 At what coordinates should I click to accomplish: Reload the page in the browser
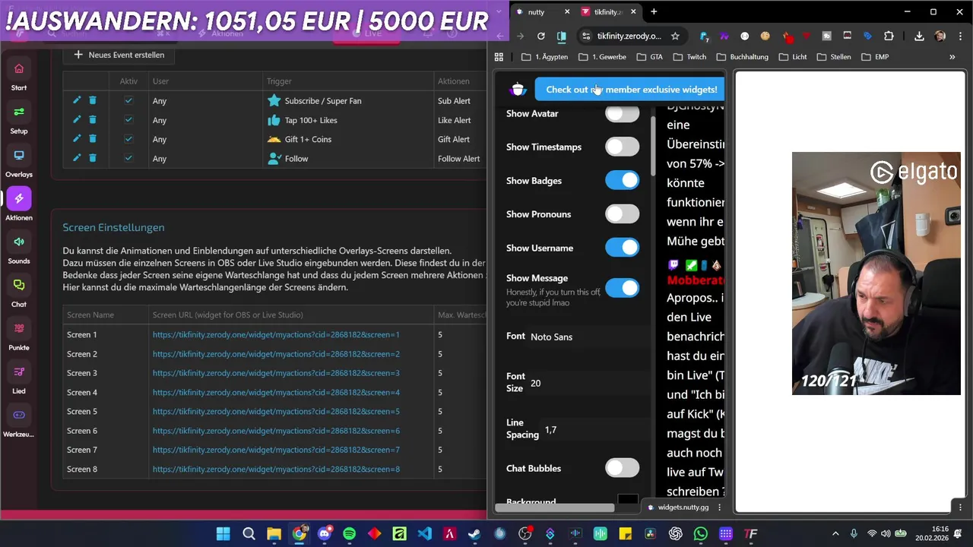(540, 36)
